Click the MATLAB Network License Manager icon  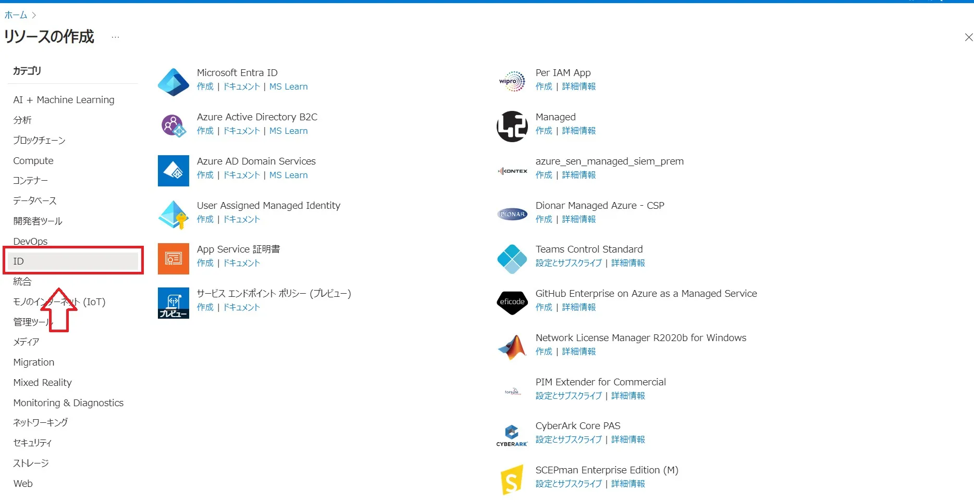click(x=512, y=347)
